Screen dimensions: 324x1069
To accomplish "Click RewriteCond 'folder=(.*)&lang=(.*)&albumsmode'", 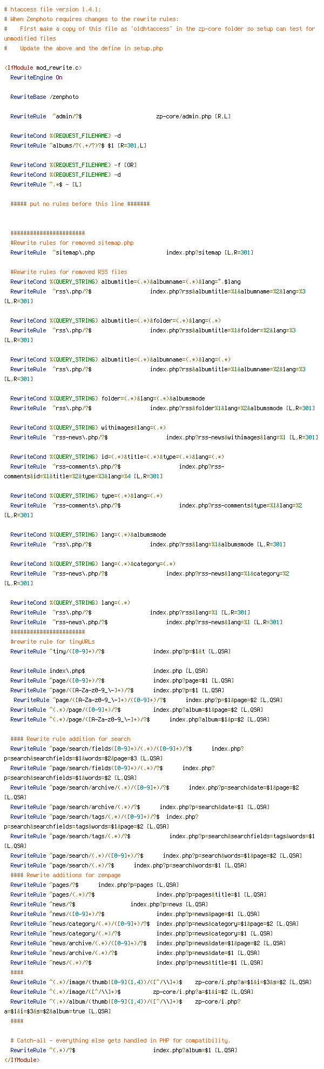I will pyautogui.click(x=107, y=398).
